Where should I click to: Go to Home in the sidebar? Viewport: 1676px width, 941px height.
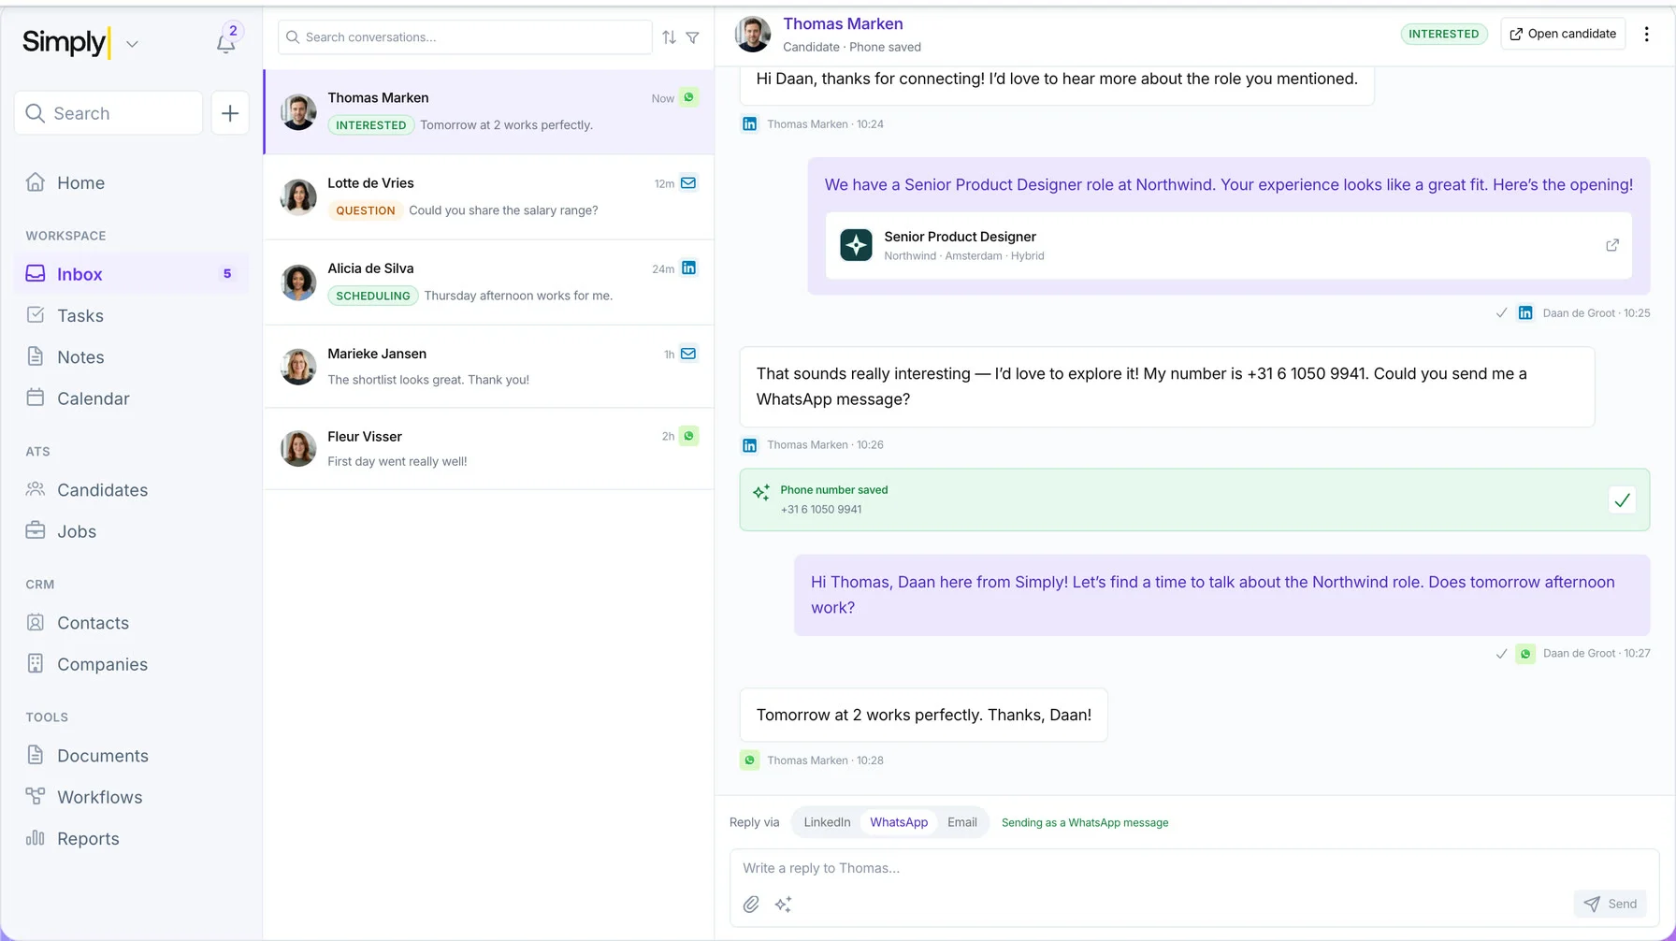pos(132,182)
